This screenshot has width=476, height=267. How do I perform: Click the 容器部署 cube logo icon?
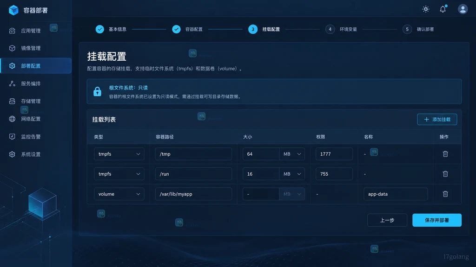click(13, 10)
